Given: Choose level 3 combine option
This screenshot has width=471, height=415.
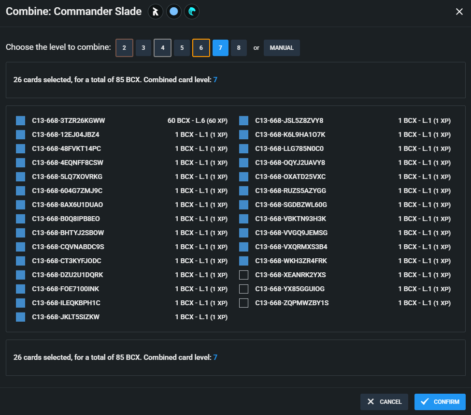Looking at the screenshot, I should tap(143, 48).
